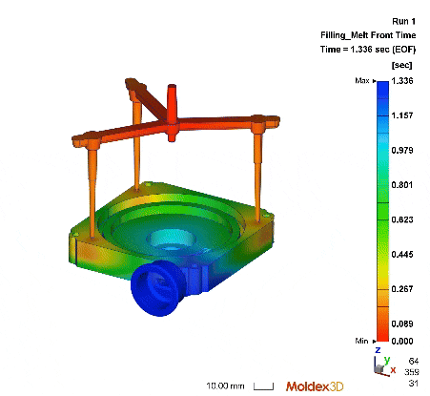Viewport: 430px width, 396px height.
Task: Click the view angle value 31
Action: coord(414,384)
